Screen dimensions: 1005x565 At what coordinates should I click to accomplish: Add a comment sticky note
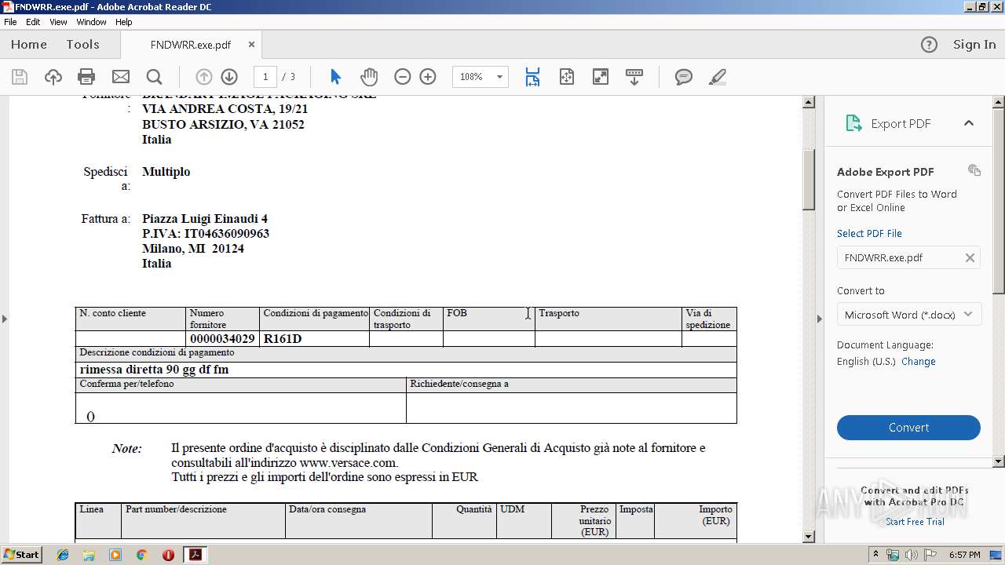click(684, 77)
